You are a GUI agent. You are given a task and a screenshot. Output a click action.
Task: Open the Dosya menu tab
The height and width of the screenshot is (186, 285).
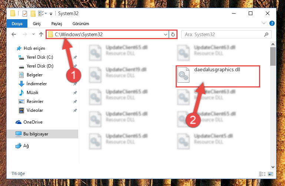pyautogui.click(x=17, y=24)
